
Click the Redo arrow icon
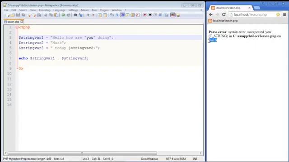68,15
